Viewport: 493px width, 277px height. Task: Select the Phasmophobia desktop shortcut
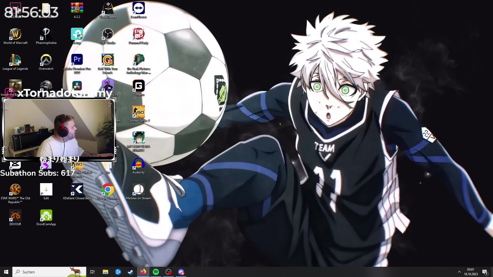coord(46,36)
